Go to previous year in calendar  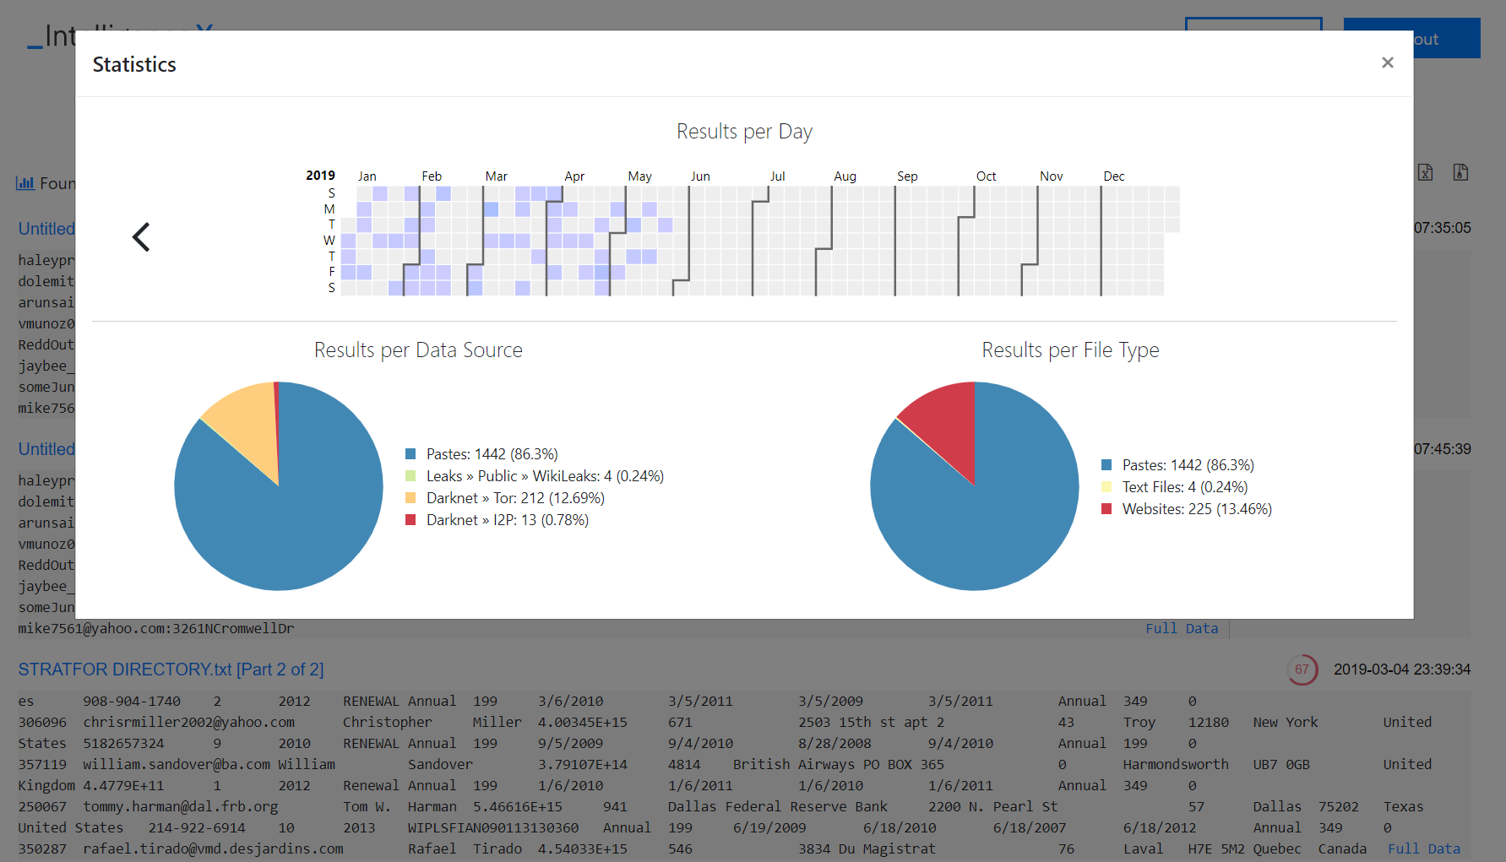pyautogui.click(x=141, y=237)
